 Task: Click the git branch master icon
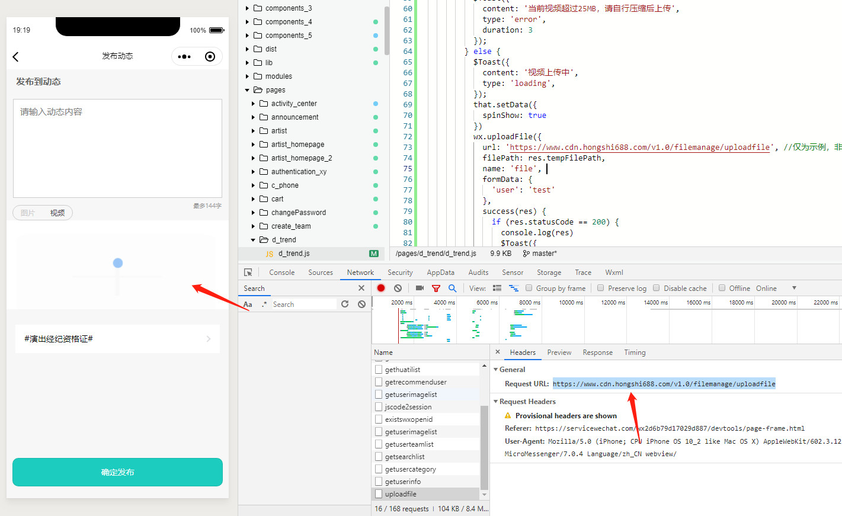click(x=526, y=254)
